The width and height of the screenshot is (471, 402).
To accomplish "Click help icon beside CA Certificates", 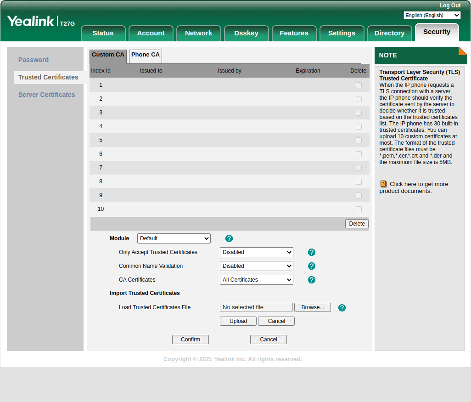I will click(312, 280).
